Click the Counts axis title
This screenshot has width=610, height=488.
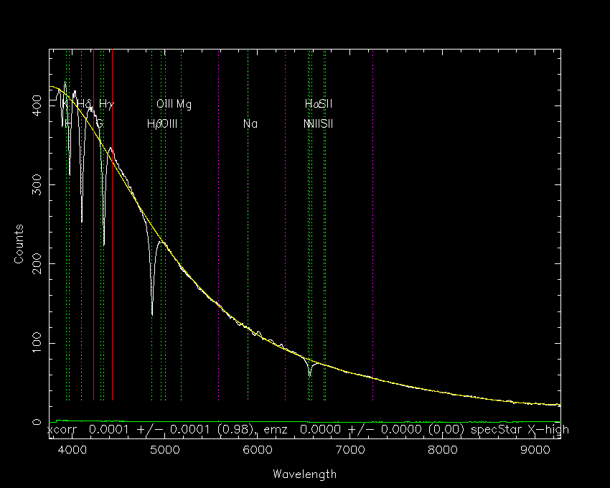coord(19,244)
